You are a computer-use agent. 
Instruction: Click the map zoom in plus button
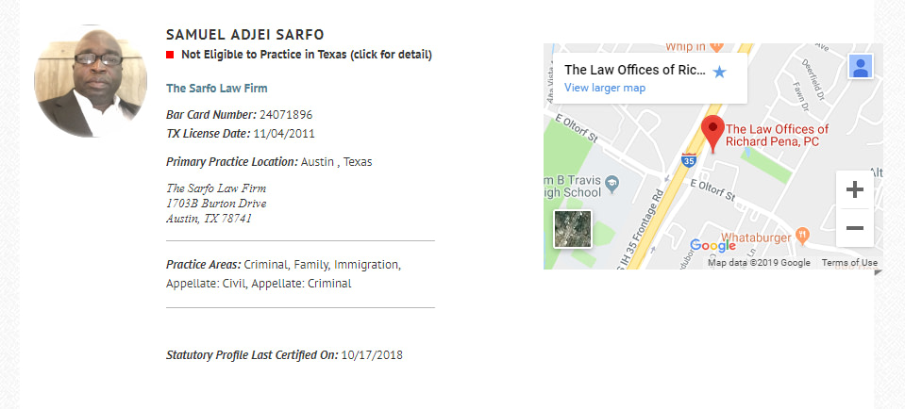855,189
